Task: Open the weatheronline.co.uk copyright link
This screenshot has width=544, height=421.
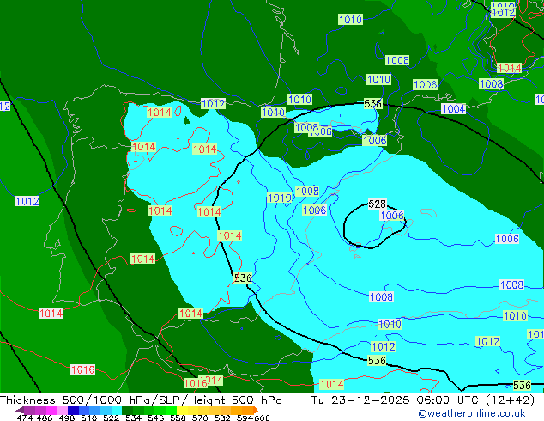Action: pos(472,413)
